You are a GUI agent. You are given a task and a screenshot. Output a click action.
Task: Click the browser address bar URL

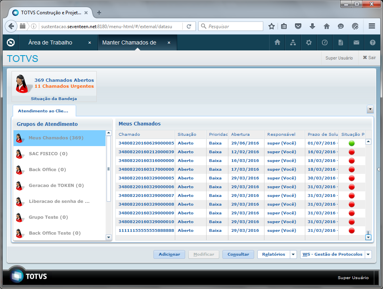click(x=107, y=27)
